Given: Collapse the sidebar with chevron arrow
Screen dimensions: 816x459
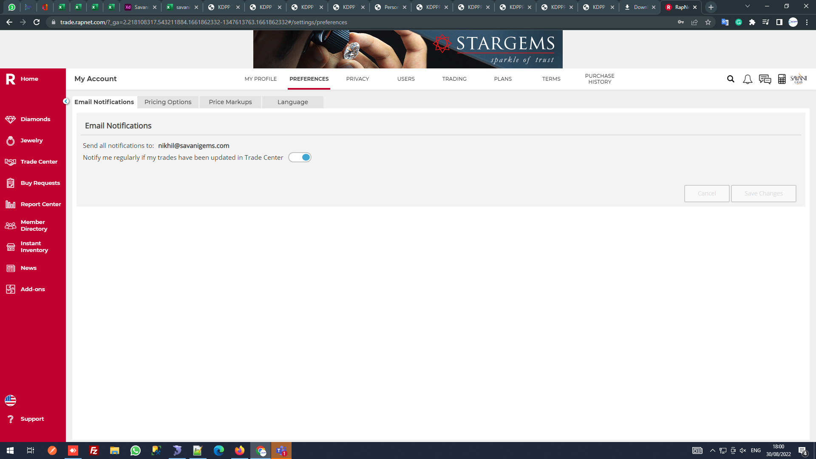Looking at the screenshot, I should coord(66,101).
